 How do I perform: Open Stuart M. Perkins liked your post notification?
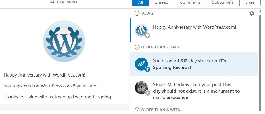[196, 91]
